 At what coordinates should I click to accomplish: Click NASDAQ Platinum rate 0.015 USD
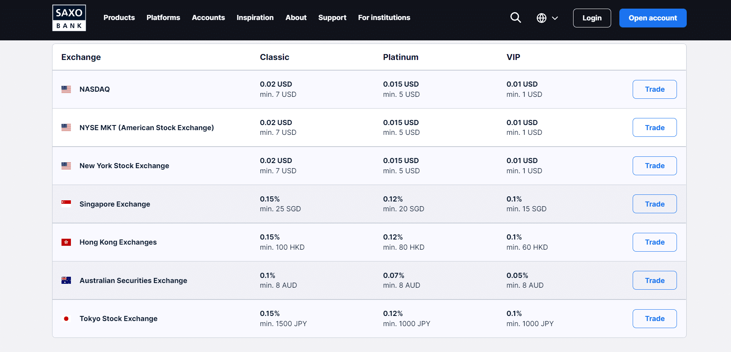click(x=401, y=84)
